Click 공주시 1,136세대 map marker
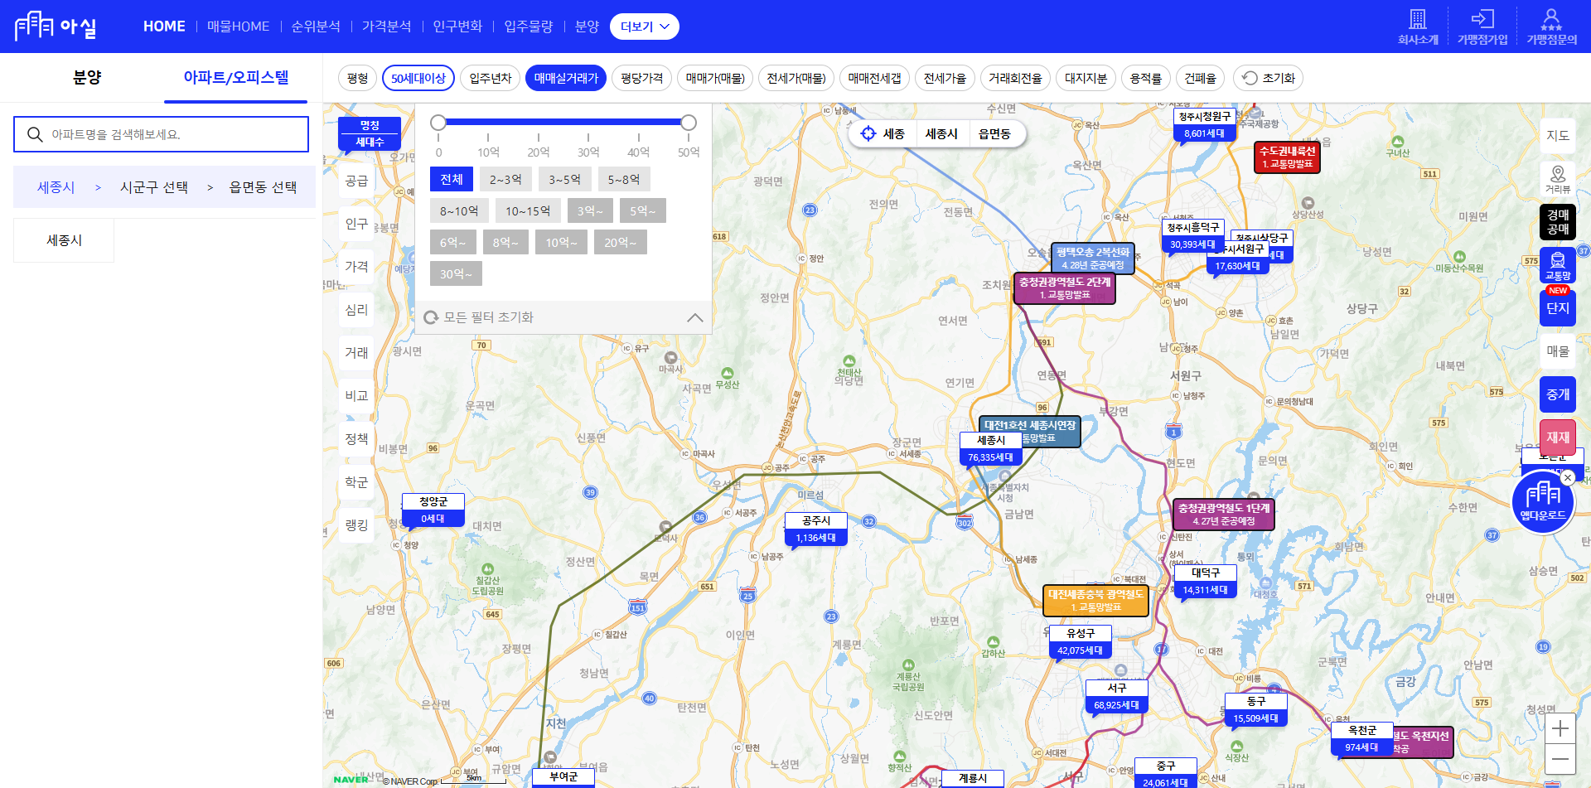The image size is (1591, 788). [816, 529]
